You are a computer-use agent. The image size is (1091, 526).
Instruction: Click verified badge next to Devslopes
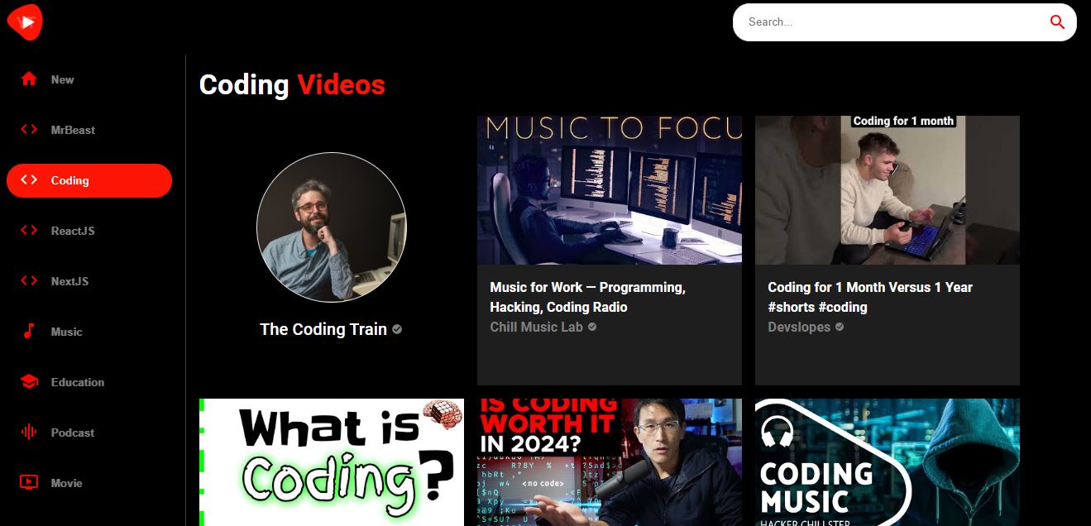tap(840, 327)
